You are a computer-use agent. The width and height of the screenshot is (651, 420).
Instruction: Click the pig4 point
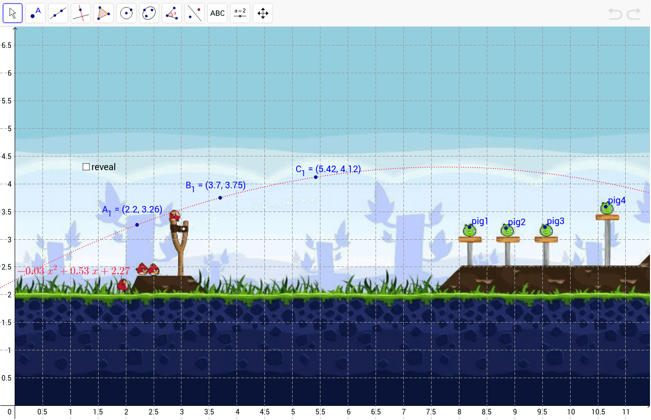point(606,206)
